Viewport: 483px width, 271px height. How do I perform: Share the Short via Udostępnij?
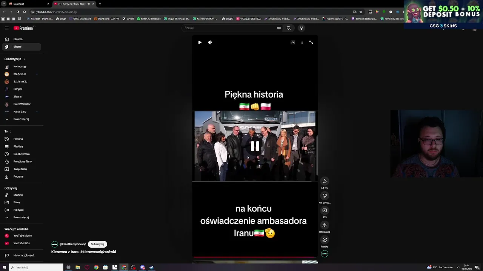[x=325, y=225]
